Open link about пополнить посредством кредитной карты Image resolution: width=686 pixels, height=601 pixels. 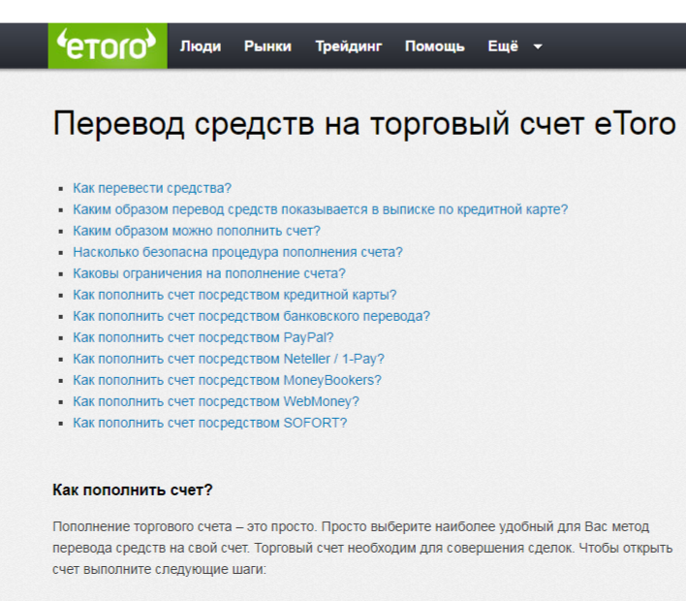[x=234, y=295]
